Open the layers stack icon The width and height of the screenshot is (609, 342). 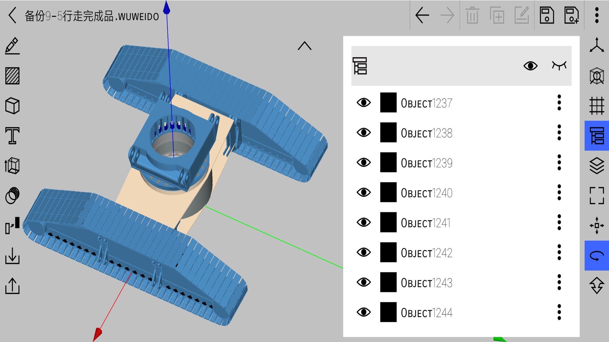[x=597, y=166]
